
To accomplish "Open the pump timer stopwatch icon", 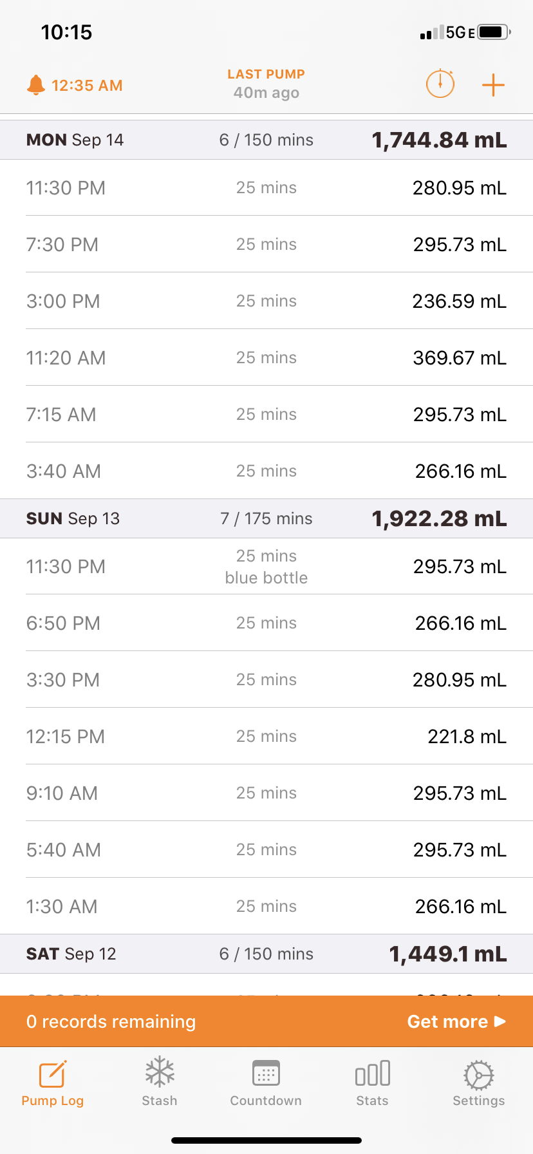I will [440, 84].
